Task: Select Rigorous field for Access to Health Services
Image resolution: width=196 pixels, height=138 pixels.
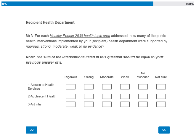Action: 71,87
